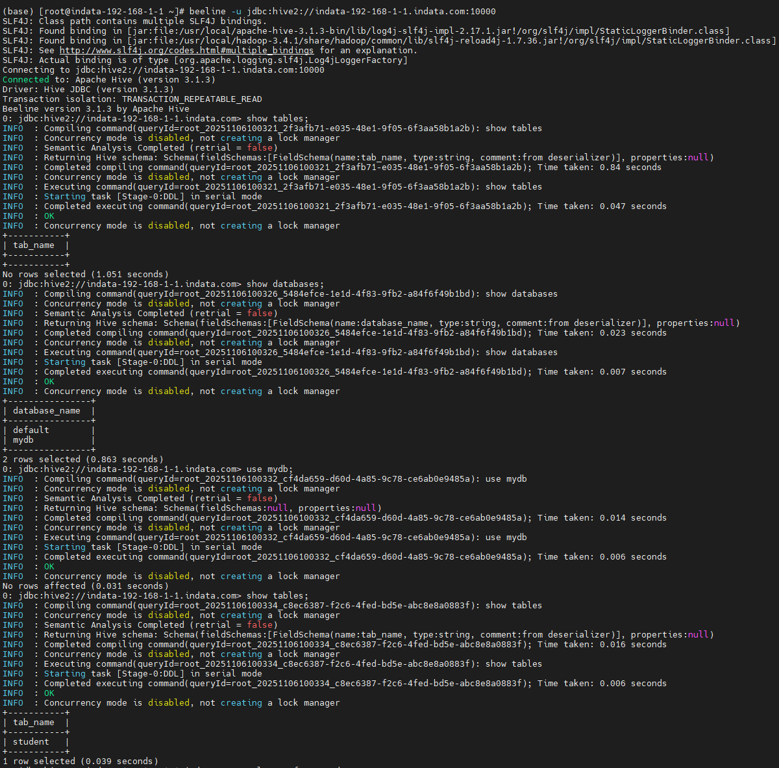This screenshot has width=779, height=768.
Task: Click the beeline -u command on first line
Action: pyautogui.click(x=342, y=12)
